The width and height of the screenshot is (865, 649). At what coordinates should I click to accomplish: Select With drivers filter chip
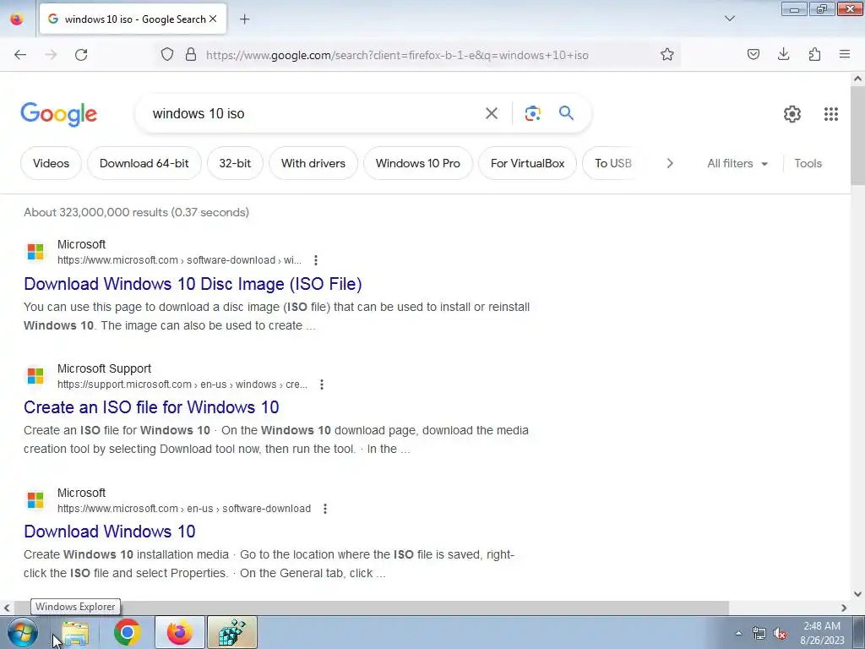pyautogui.click(x=313, y=163)
